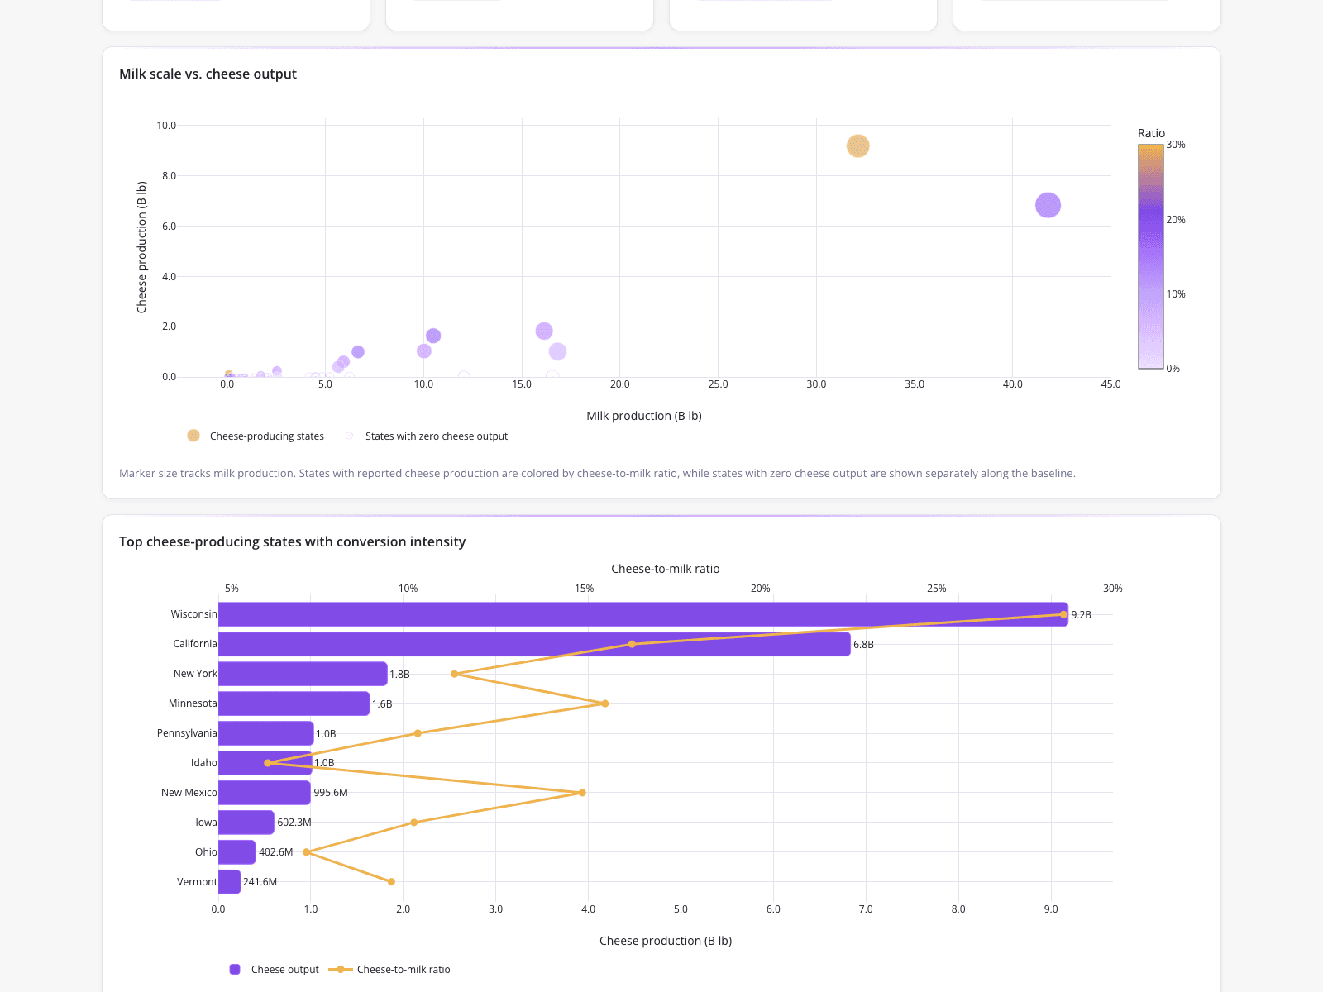This screenshot has width=1323, height=992.
Task: Select New York's orange ratio line marker
Action: point(454,674)
